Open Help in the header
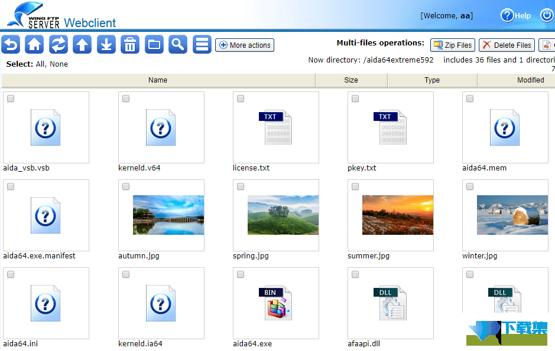555x351 pixels. tap(516, 15)
